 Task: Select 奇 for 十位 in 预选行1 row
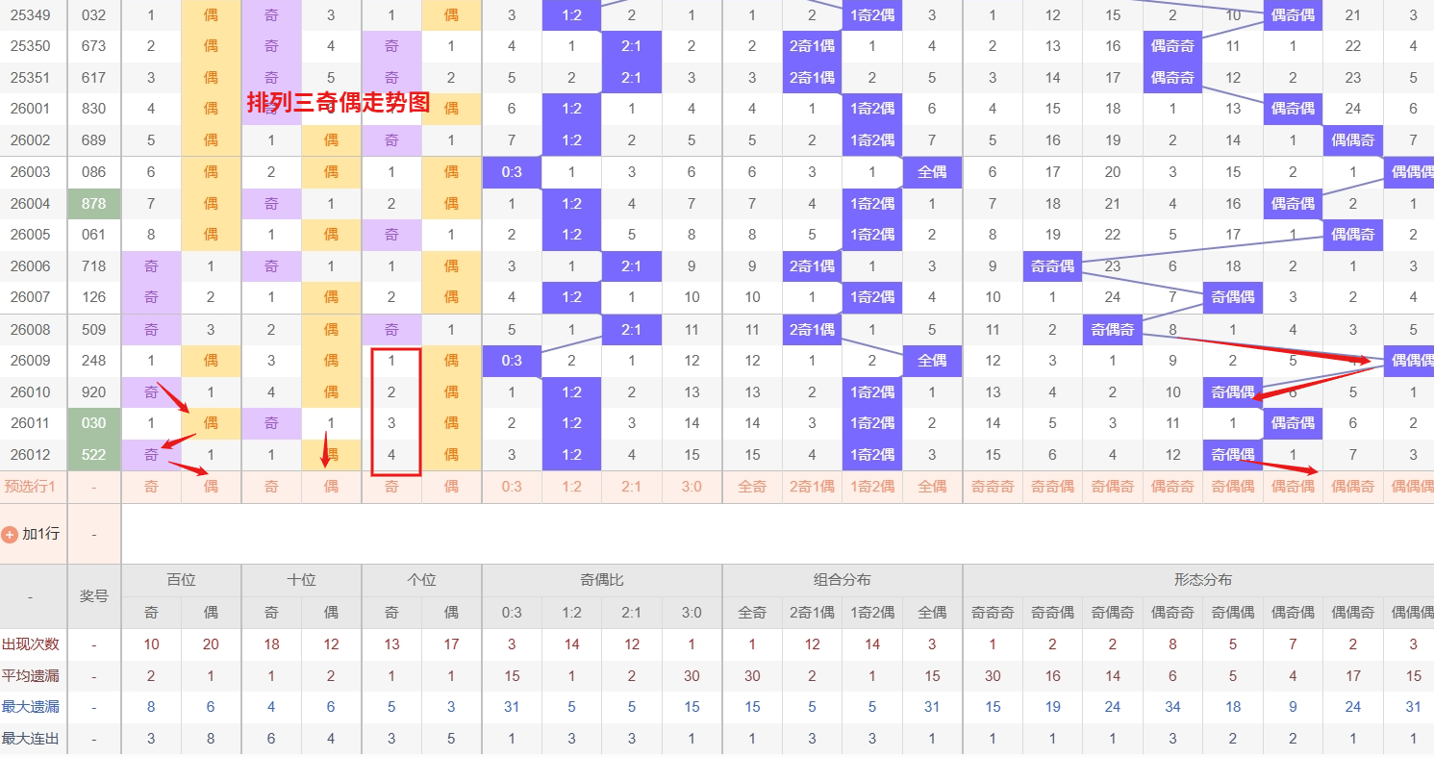271,487
